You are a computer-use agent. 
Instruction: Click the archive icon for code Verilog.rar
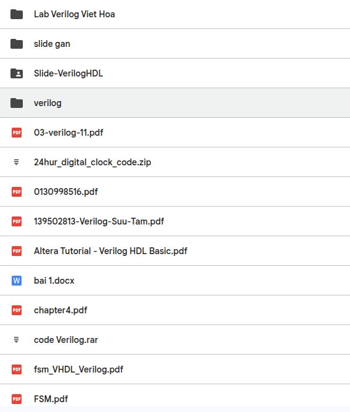16,340
